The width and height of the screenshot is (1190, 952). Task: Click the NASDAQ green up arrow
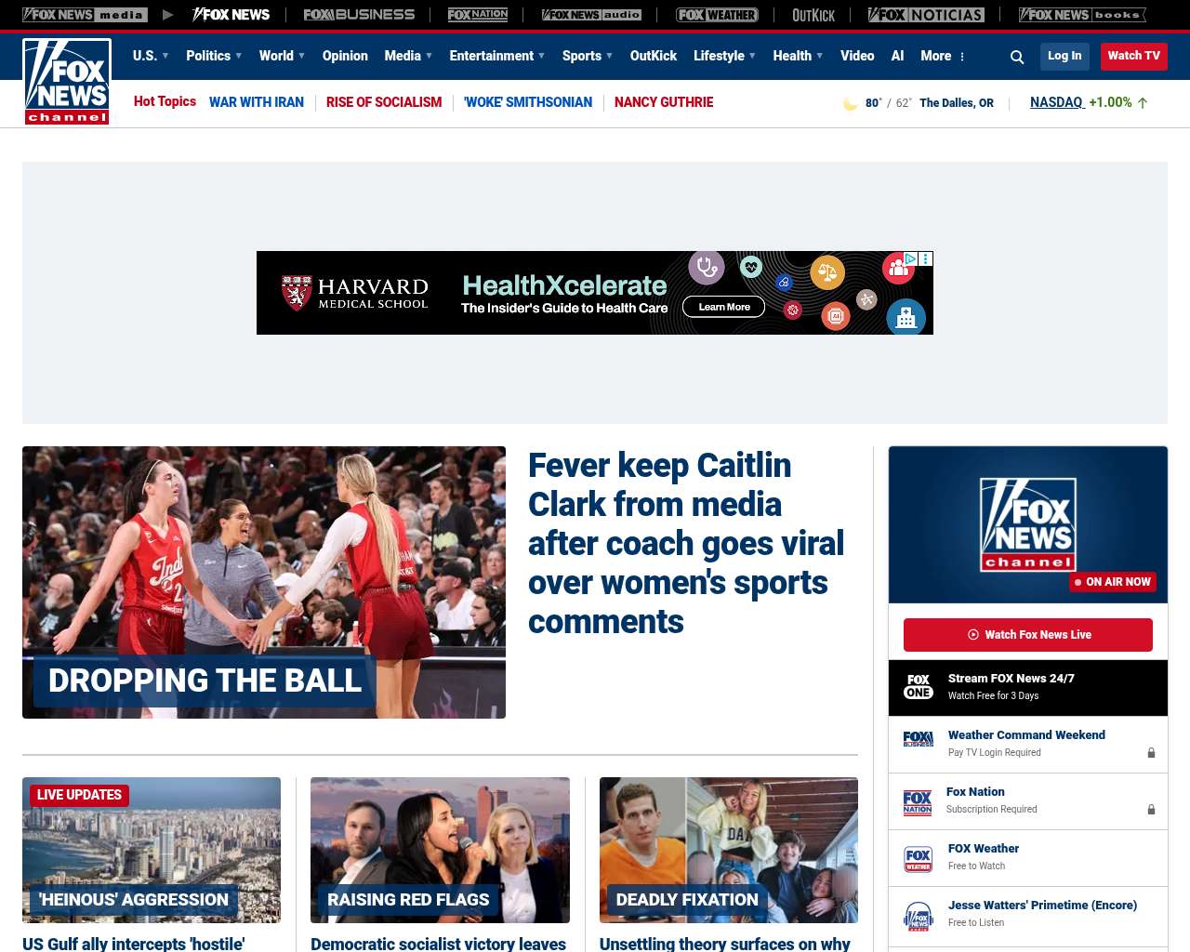[x=1143, y=103]
